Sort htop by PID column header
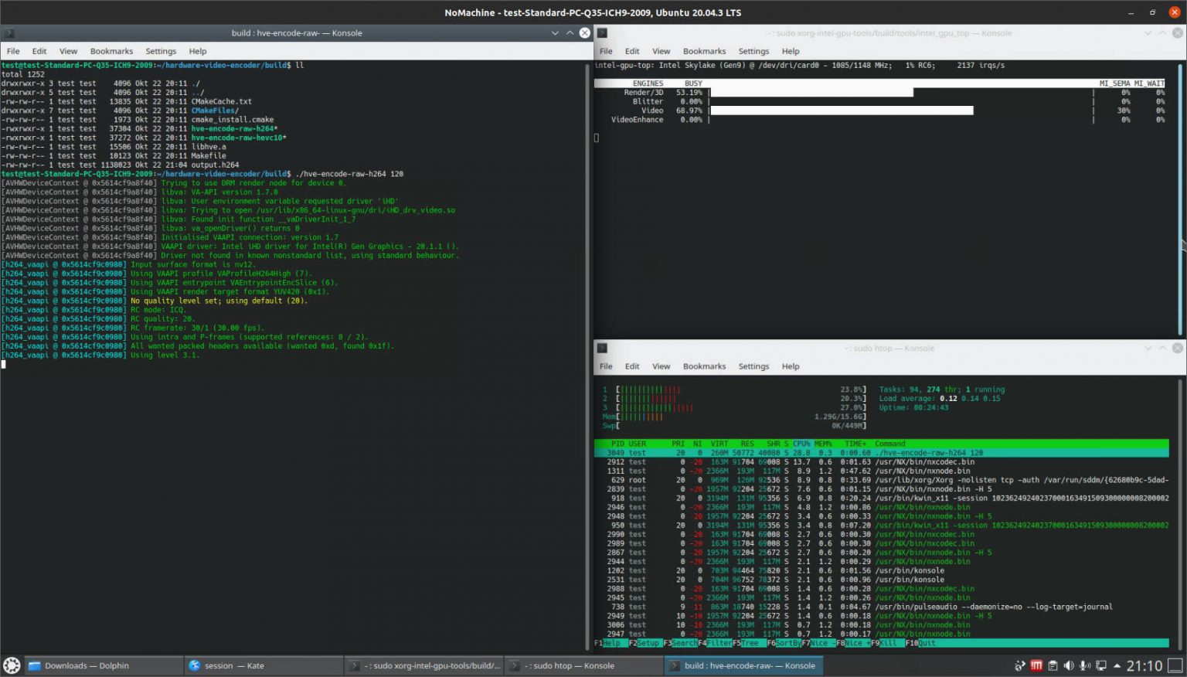Image resolution: width=1187 pixels, height=677 pixels. (617, 444)
